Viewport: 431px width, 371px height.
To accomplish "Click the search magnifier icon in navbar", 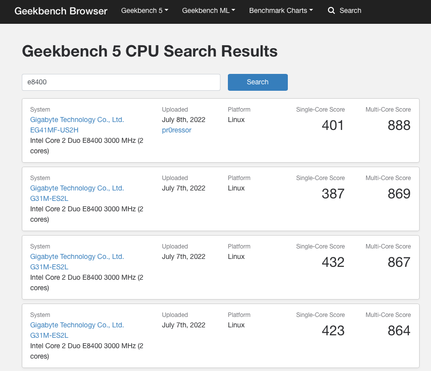I will pyautogui.click(x=331, y=11).
